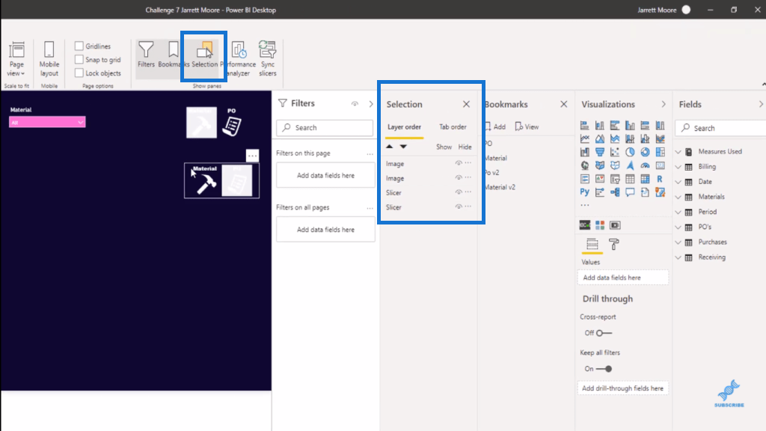This screenshot has width=766, height=431.
Task: Open the Fields well tab in Visualizations
Action: click(592, 244)
